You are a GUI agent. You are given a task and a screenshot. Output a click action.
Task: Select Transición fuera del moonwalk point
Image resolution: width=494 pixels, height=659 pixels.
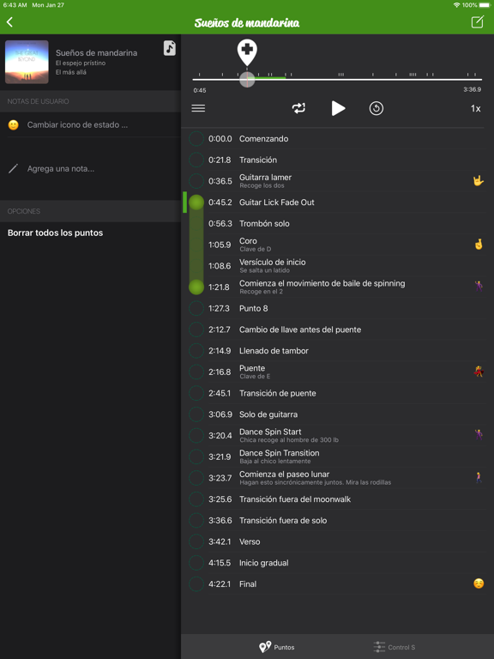pyautogui.click(x=337, y=499)
